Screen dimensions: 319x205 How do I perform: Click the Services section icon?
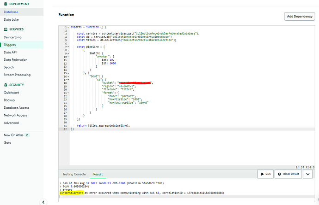pos(5,29)
